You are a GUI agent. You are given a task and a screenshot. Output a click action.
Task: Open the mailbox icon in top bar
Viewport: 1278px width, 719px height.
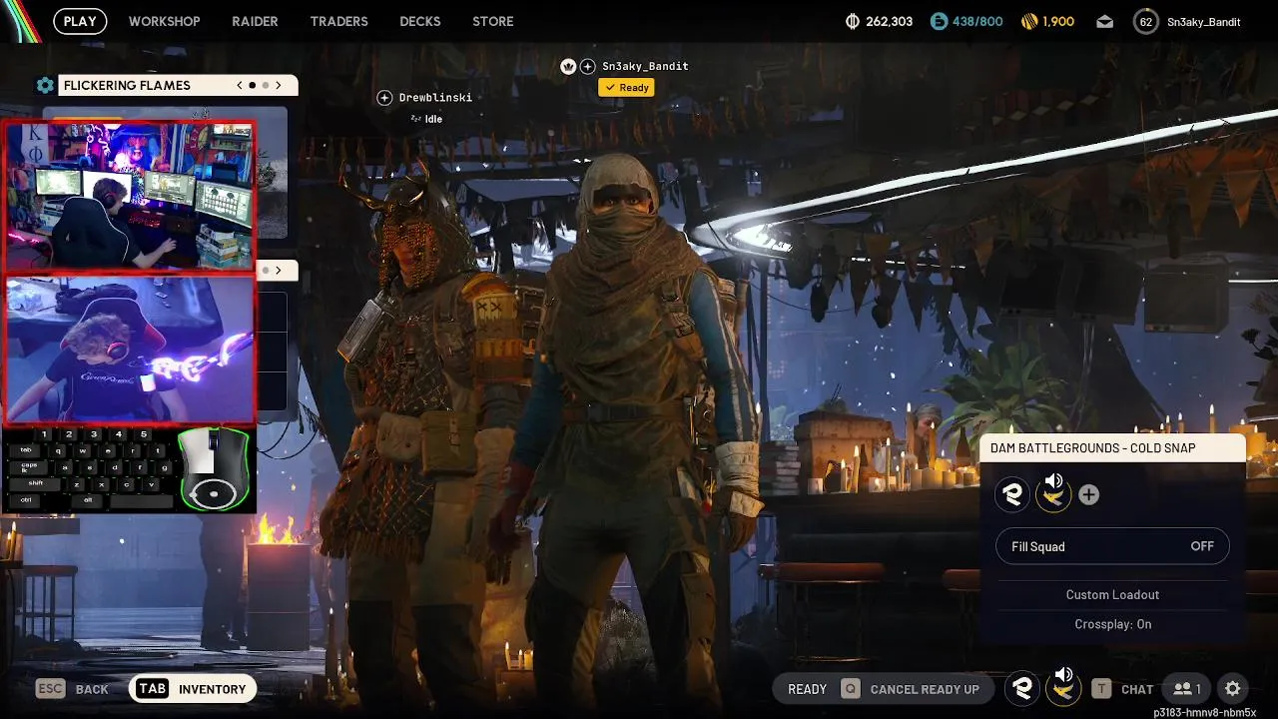[x=1104, y=21]
